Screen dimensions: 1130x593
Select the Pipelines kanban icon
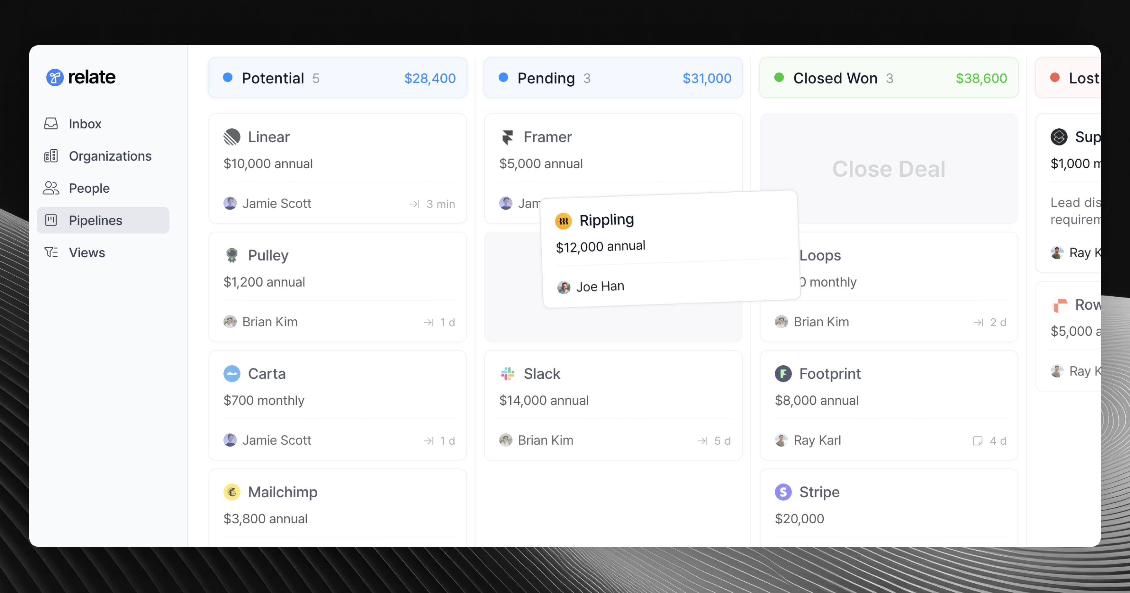pyautogui.click(x=51, y=220)
